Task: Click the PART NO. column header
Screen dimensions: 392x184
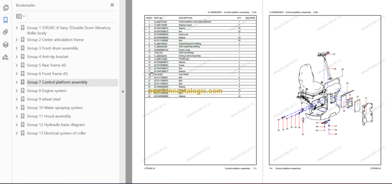Action: pyautogui.click(x=159, y=18)
